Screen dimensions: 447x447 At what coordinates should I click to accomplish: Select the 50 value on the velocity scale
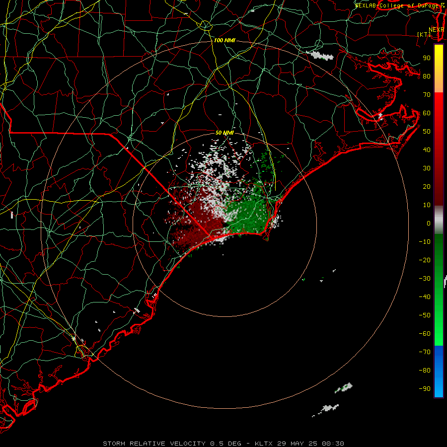tap(427, 132)
